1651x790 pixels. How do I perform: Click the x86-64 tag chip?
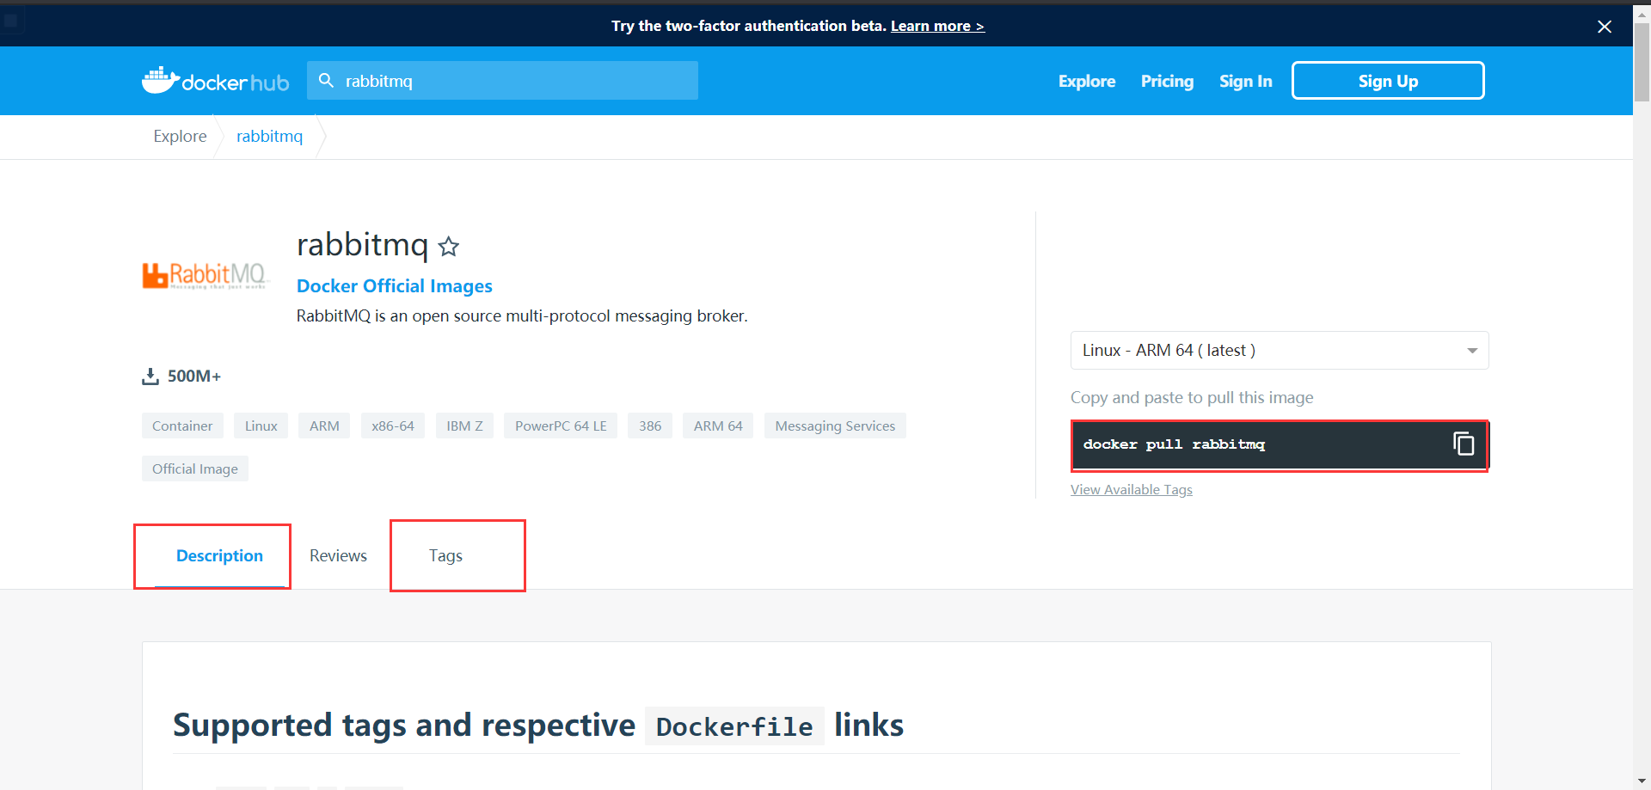tap(393, 426)
